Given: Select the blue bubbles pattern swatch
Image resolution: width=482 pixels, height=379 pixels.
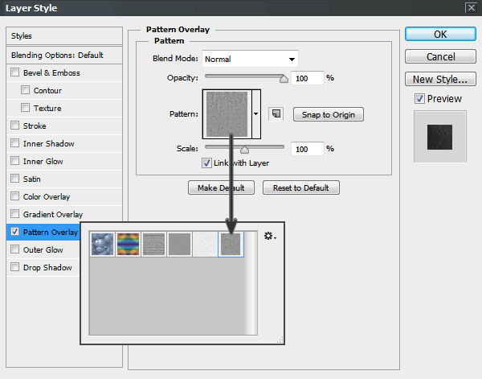Looking at the screenshot, I should (102, 245).
